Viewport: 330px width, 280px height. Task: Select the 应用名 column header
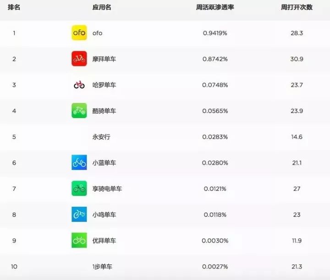[x=102, y=7]
